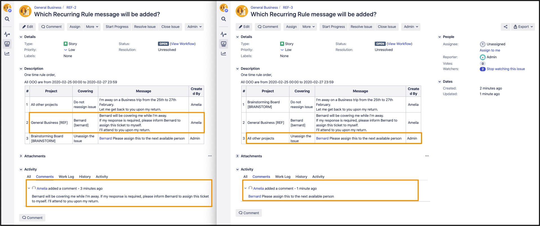Click the Assign to me link

pyautogui.click(x=490, y=50)
